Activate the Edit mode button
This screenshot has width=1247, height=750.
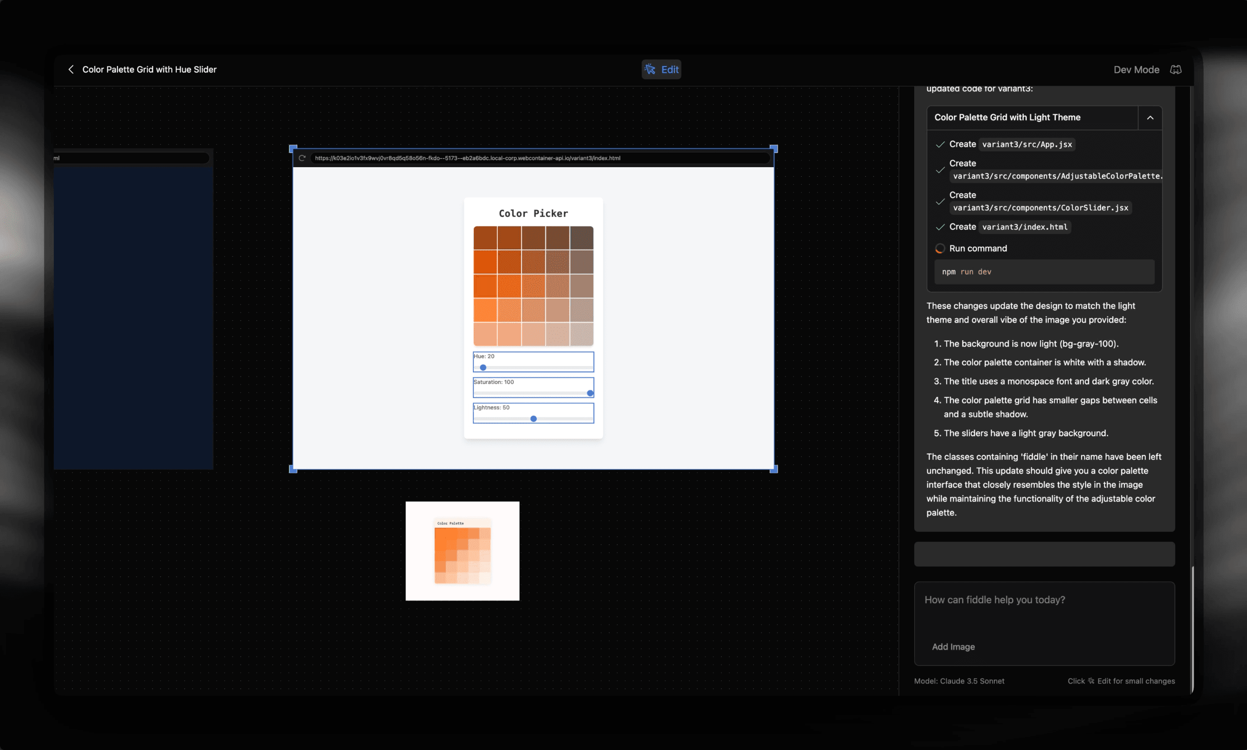tap(661, 69)
